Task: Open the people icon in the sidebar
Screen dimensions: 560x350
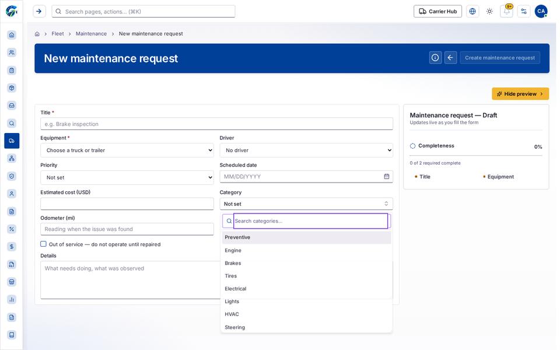Action: (12, 52)
